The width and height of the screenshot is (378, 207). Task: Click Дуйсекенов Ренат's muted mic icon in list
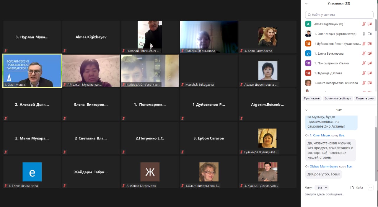(x=364, y=44)
